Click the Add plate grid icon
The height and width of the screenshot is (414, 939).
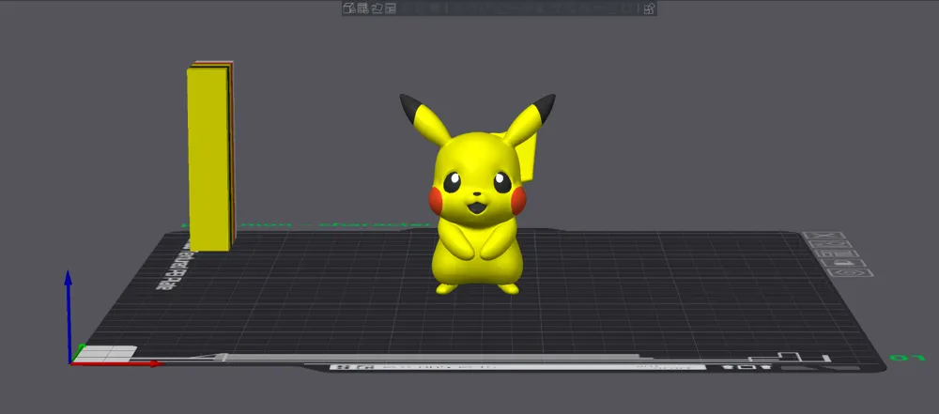(x=362, y=8)
